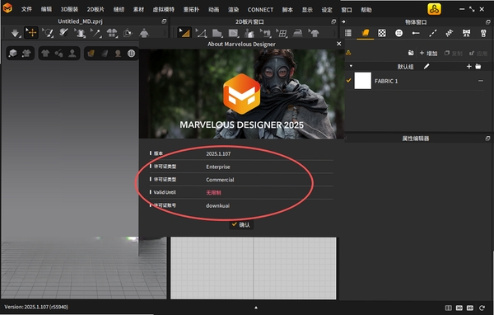The width and height of the screenshot is (494, 315).
Task: Click the FABRIC 1 white color swatch
Action: [362, 81]
